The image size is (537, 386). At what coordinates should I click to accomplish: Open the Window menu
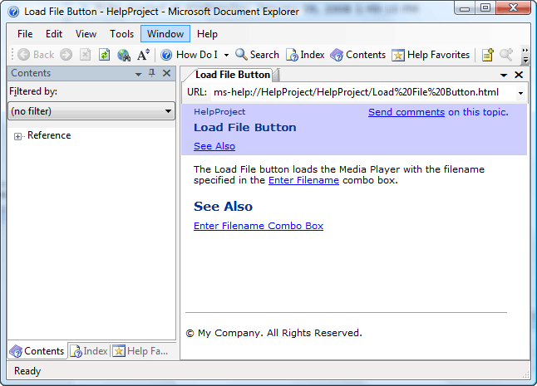coord(165,34)
